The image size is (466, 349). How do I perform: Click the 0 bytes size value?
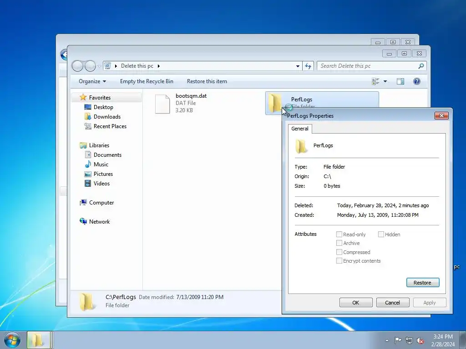(x=332, y=186)
